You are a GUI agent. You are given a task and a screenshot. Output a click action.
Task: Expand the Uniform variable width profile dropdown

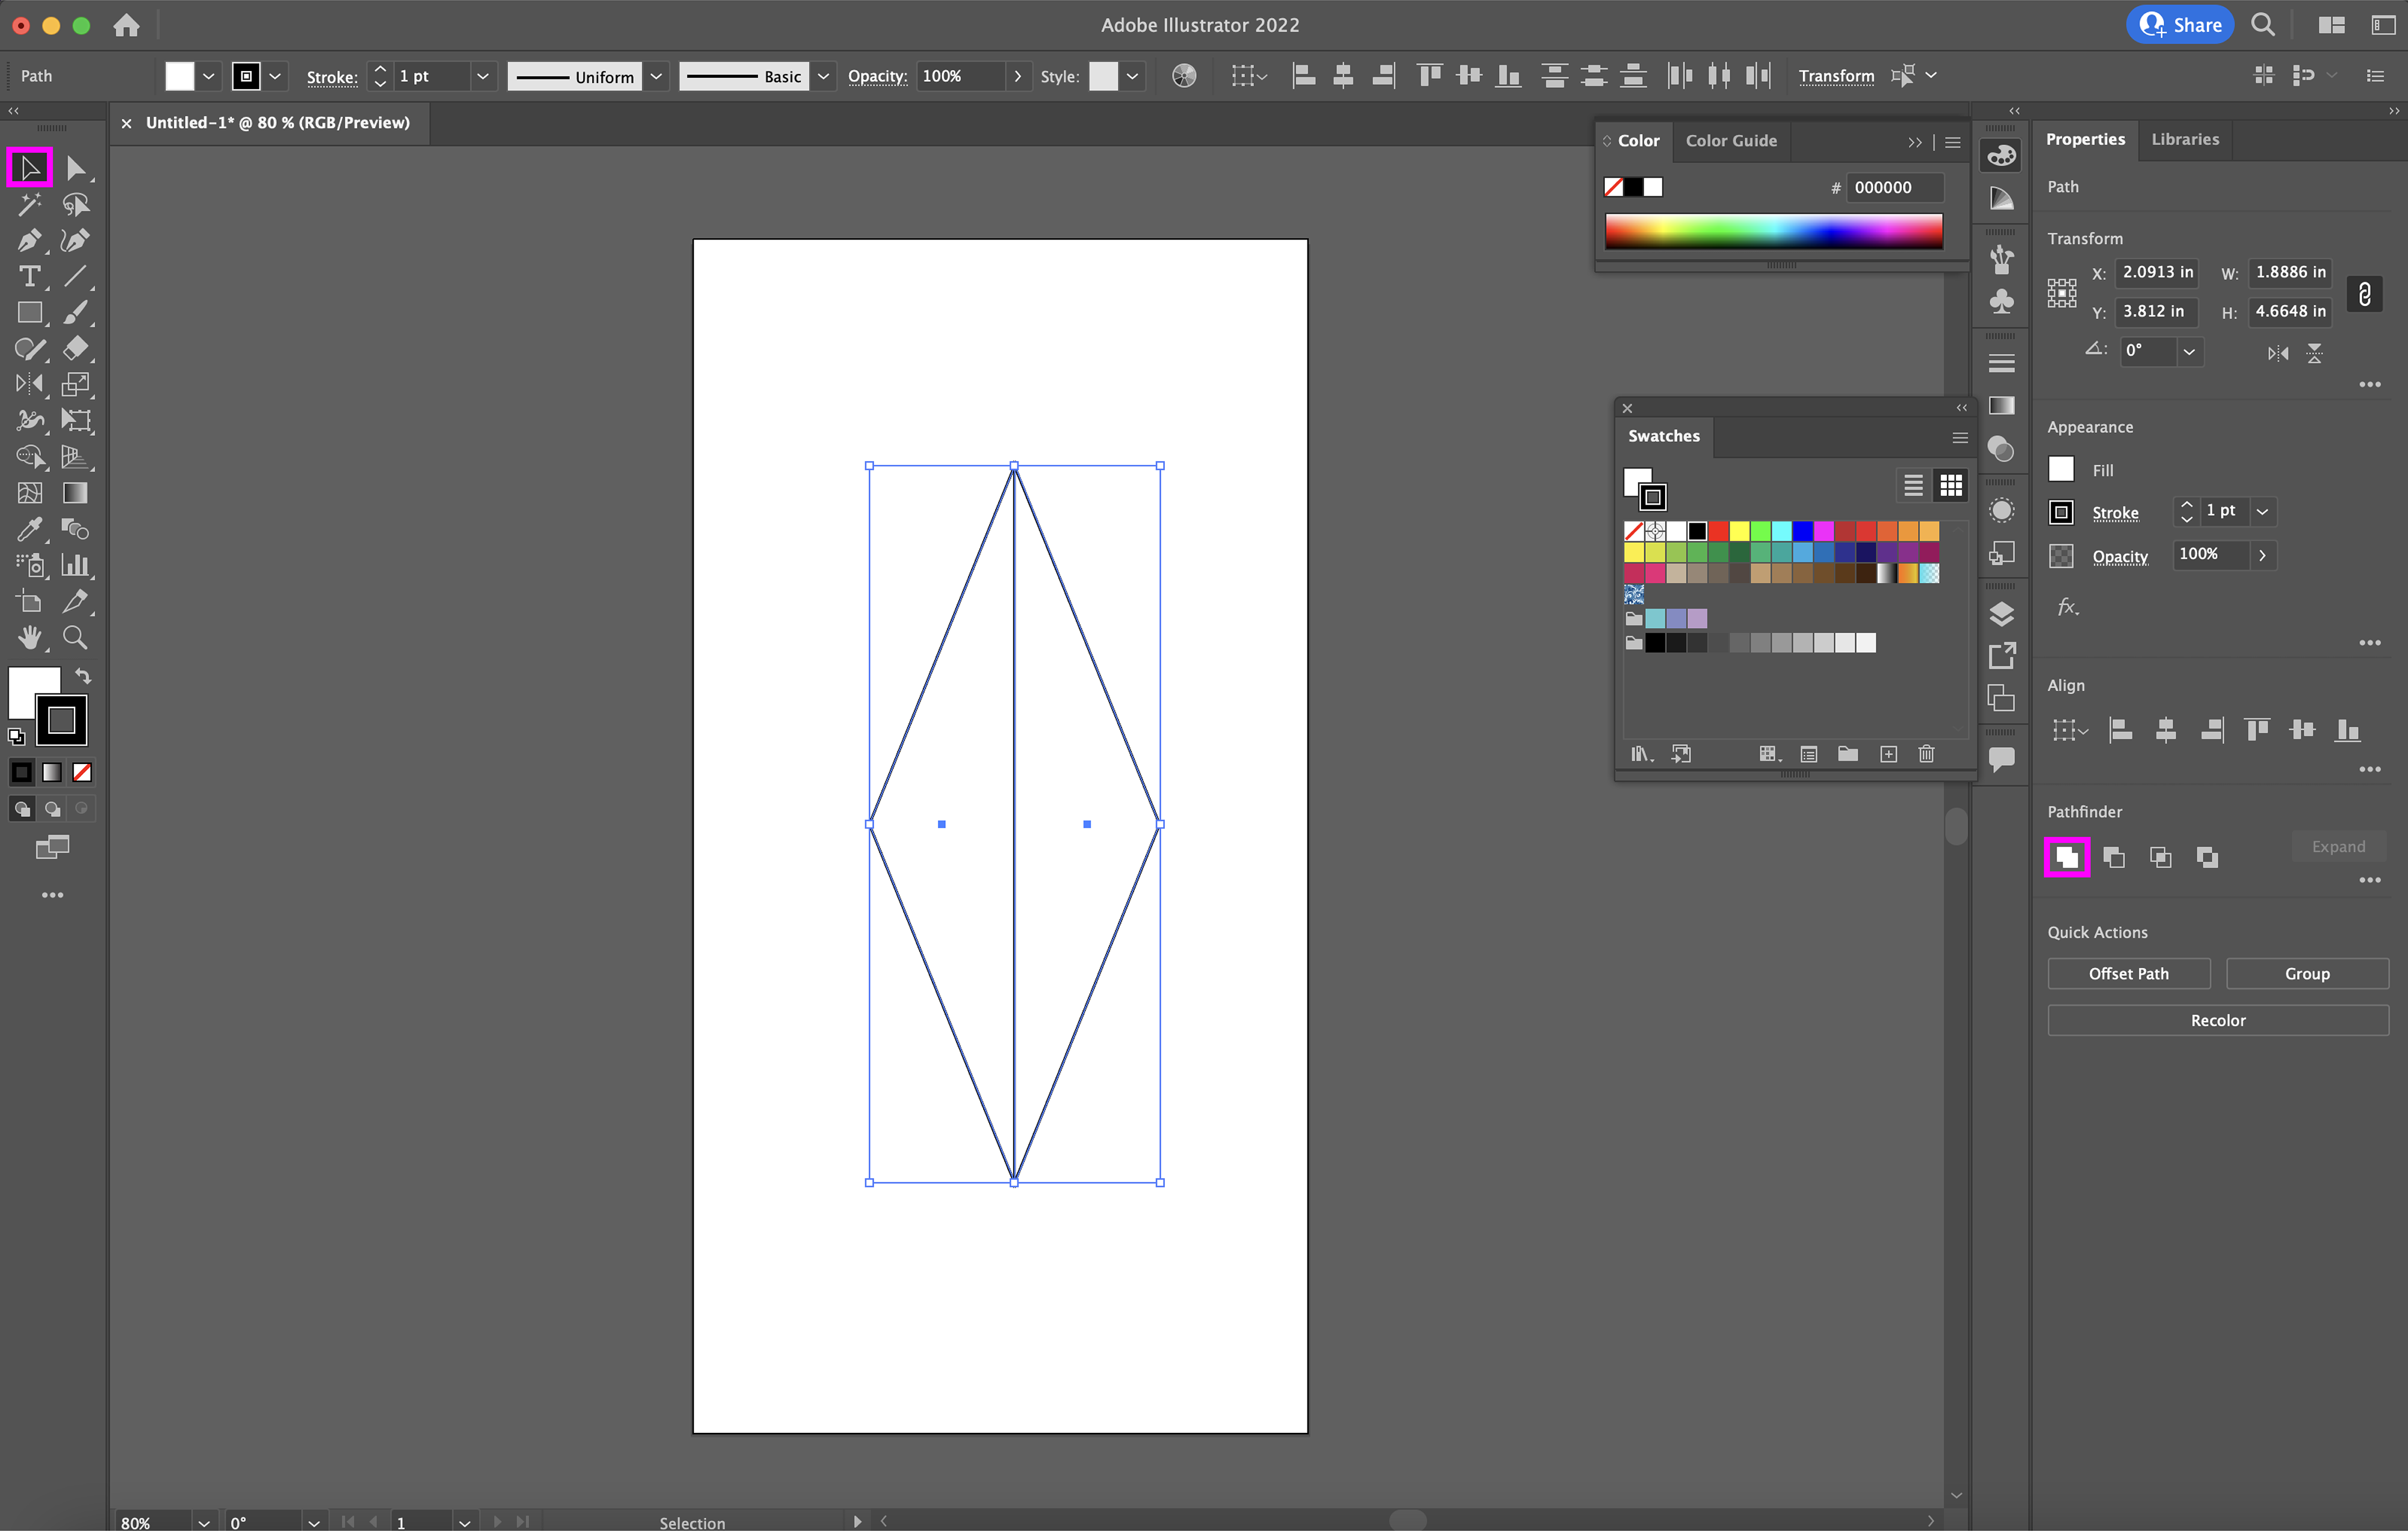pos(657,76)
